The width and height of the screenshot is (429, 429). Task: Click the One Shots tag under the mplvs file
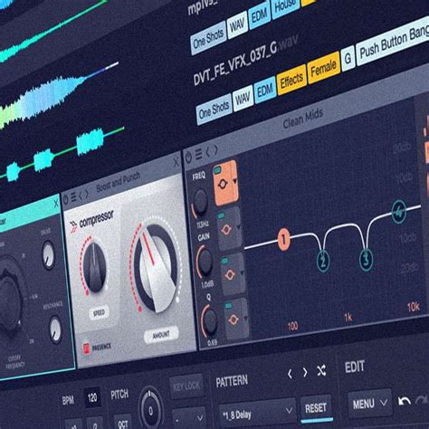(x=208, y=39)
